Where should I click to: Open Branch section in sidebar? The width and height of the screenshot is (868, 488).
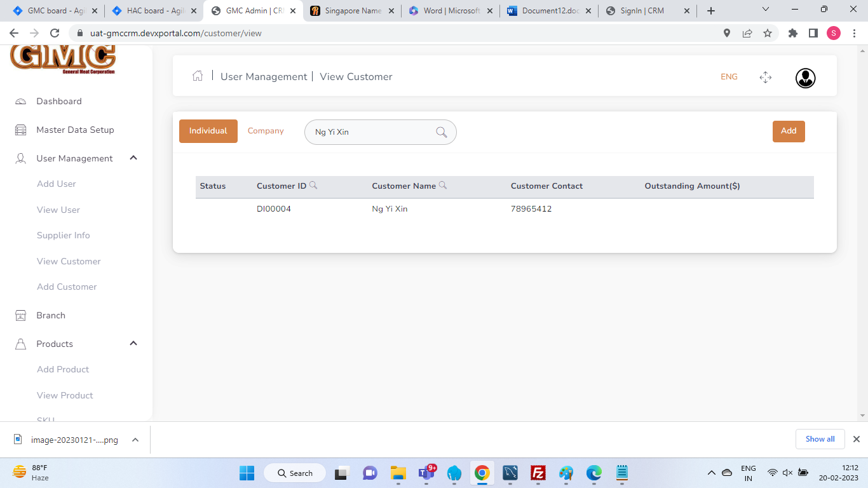[x=51, y=315]
